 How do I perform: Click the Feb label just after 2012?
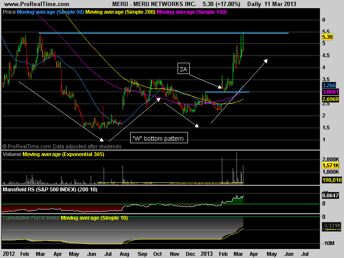click(x=25, y=254)
